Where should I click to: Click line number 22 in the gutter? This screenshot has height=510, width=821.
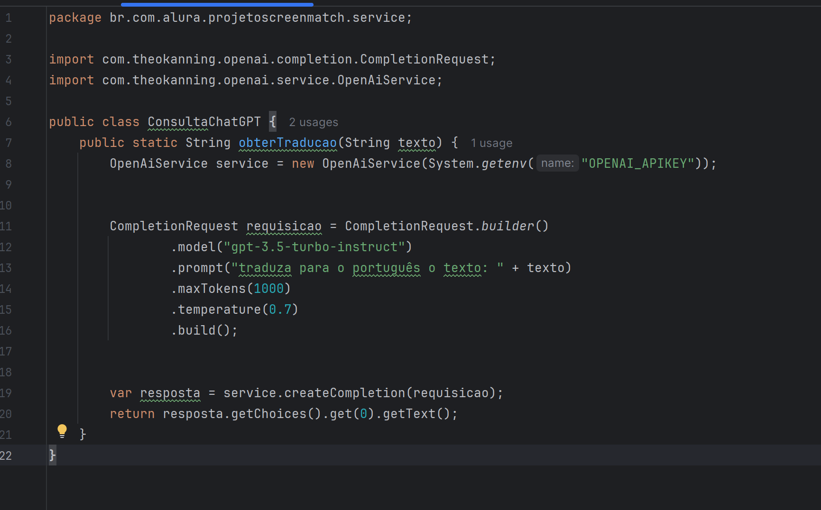click(x=6, y=455)
